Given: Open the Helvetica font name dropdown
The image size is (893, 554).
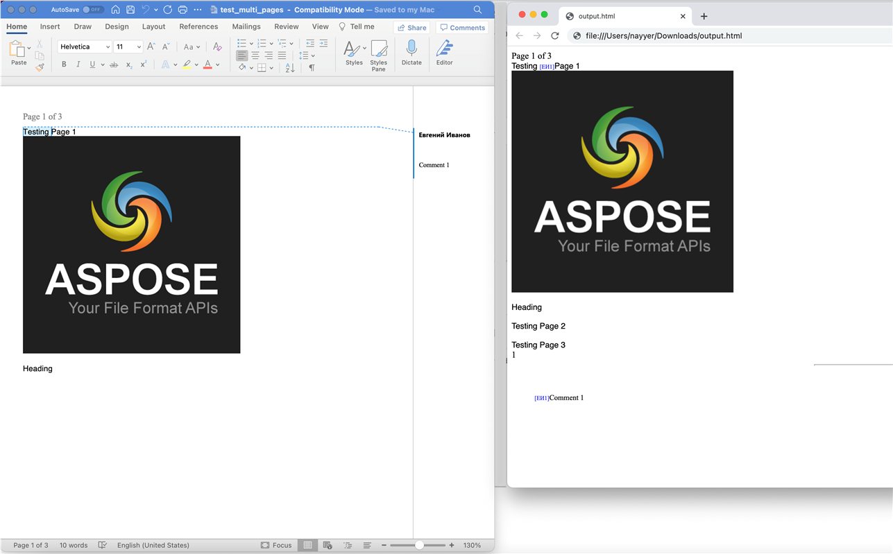Looking at the screenshot, I should [84, 46].
